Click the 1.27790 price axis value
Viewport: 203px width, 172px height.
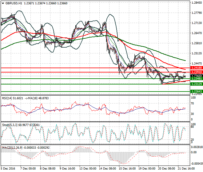[x=197, y=13]
